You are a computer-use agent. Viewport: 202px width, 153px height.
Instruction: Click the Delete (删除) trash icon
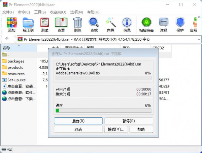(x=77, y=23)
